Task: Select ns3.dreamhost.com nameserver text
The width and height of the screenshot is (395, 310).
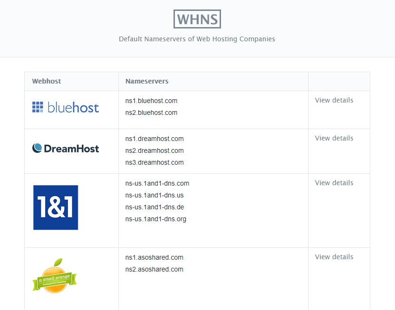Action: click(x=154, y=162)
